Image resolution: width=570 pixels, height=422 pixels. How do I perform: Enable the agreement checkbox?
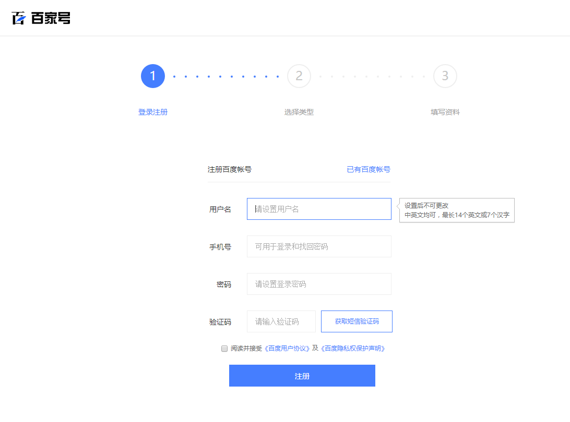click(x=224, y=348)
